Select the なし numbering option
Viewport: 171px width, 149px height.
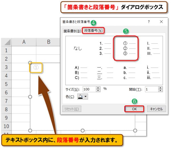pyautogui.click(x=78, y=48)
